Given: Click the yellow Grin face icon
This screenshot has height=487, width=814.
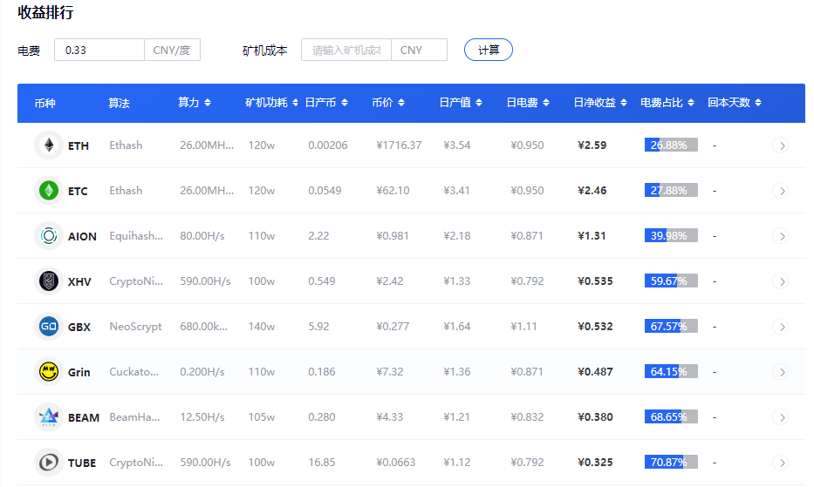Looking at the screenshot, I should 48,372.
